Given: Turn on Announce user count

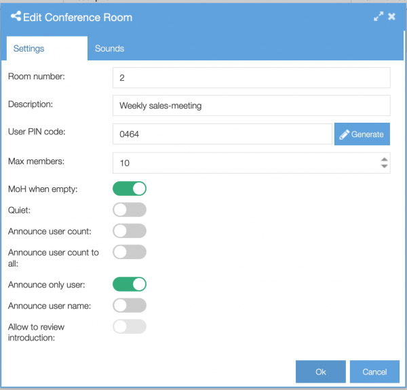Looking at the screenshot, I should (130, 231).
